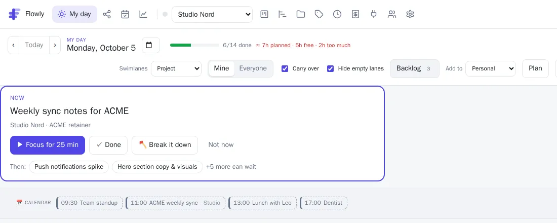Click Studio Nord · ACME retainer subtitle
Image resolution: width=557 pixels, height=223 pixels.
50,125
